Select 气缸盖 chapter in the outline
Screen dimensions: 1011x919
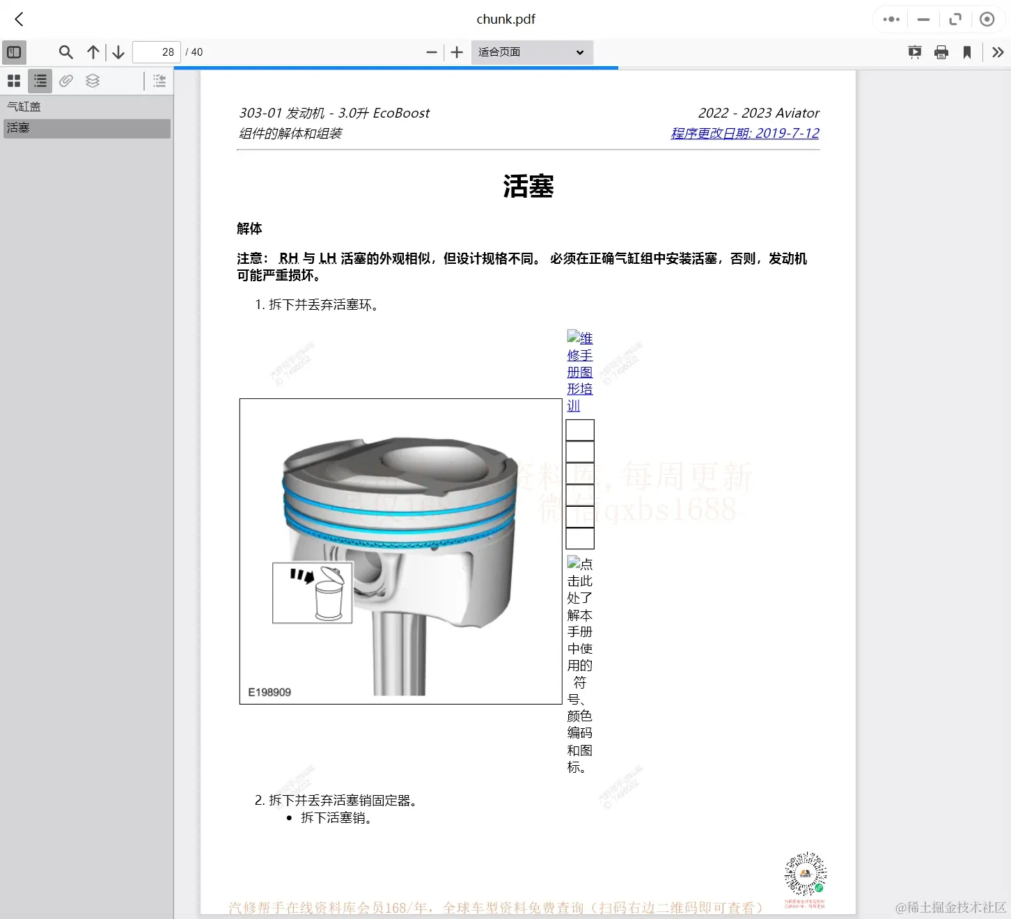[24, 106]
